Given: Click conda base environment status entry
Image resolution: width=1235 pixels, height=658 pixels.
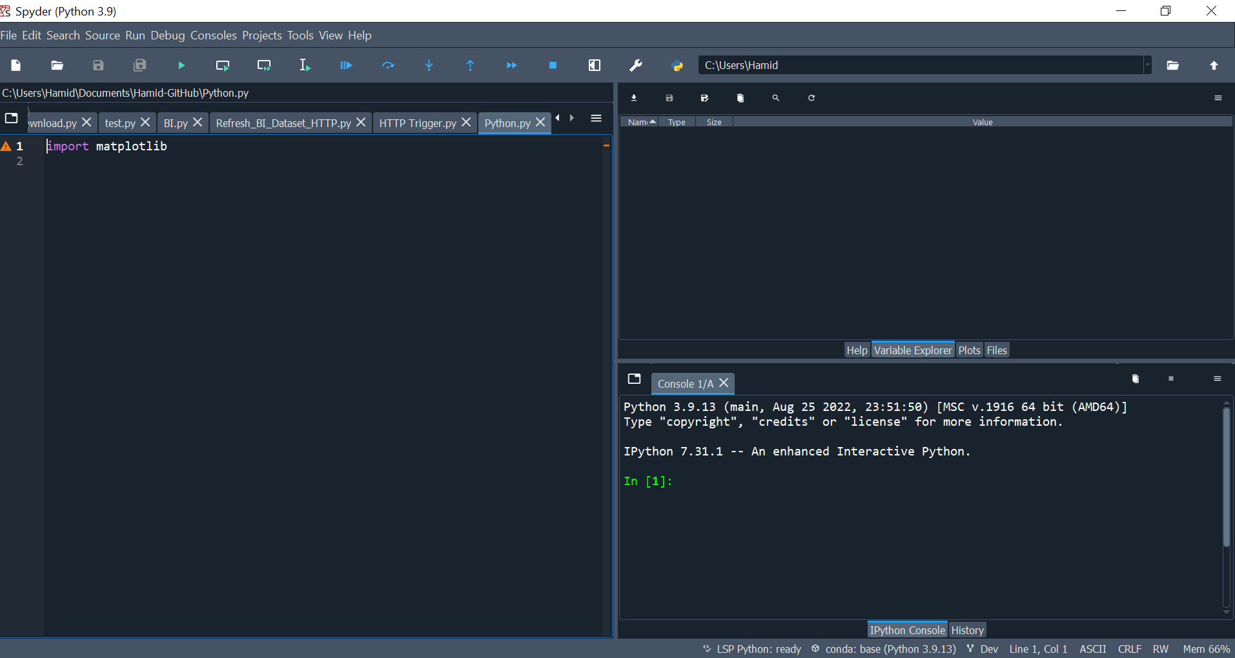Looking at the screenshot, I should click(x=884, y=649).
